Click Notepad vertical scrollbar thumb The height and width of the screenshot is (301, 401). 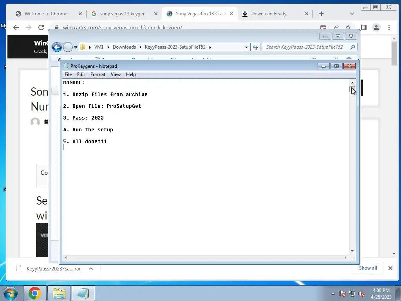(352, 89)
